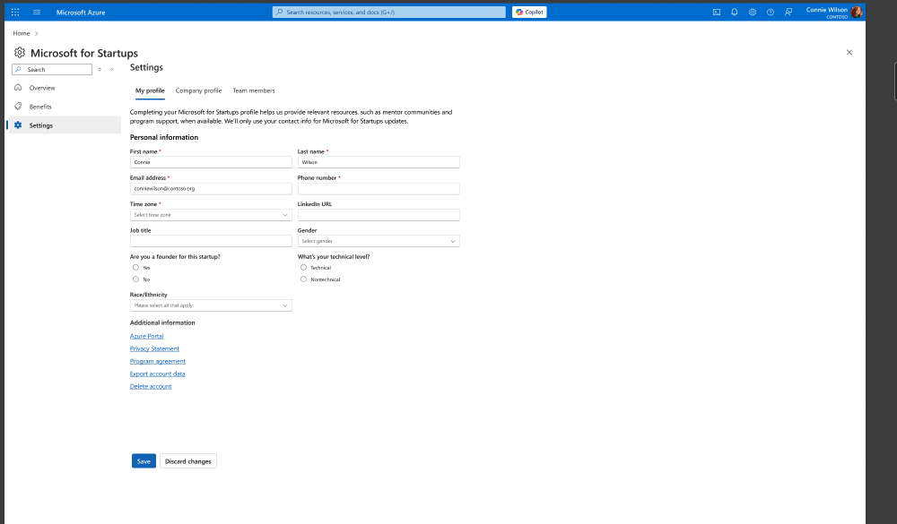The width and height of the screenshot is (897, 524).
Task: Click the Home breadcrumb
Action: pyautogui.click(x=22, y=33)
